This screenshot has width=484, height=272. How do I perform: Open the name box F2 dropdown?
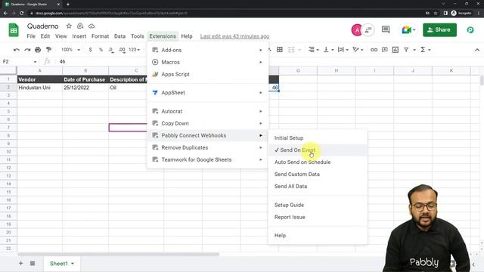35,62
